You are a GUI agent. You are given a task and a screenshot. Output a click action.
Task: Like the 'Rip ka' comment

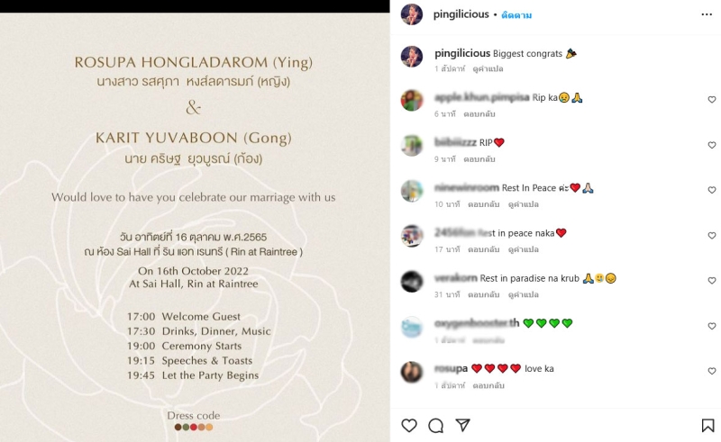point(712,99)
